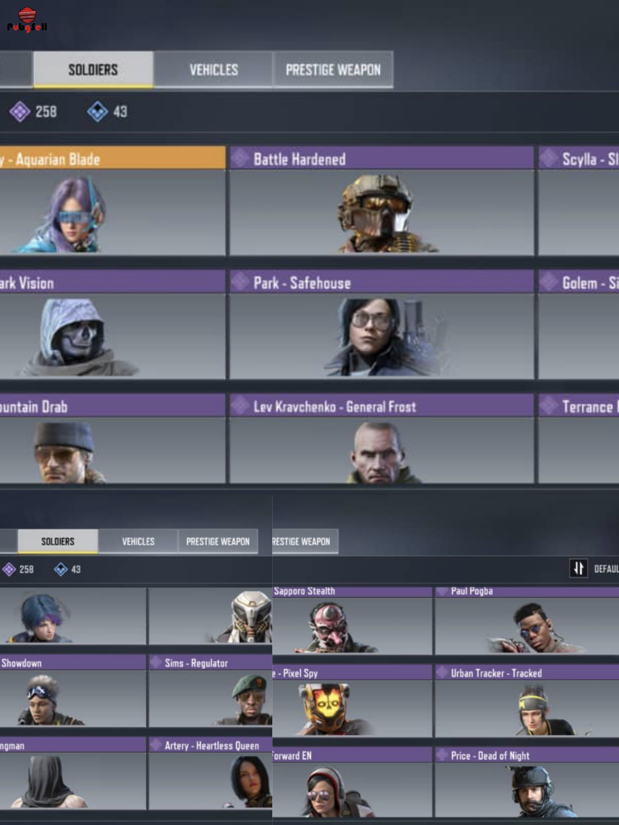Open the top PRESTIGE WEAPON tab

(333, 70)
